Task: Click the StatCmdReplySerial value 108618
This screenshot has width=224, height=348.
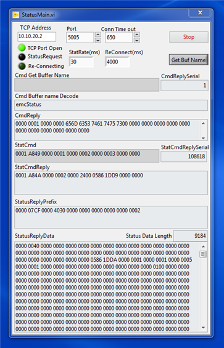Action: tap(196, 156)
